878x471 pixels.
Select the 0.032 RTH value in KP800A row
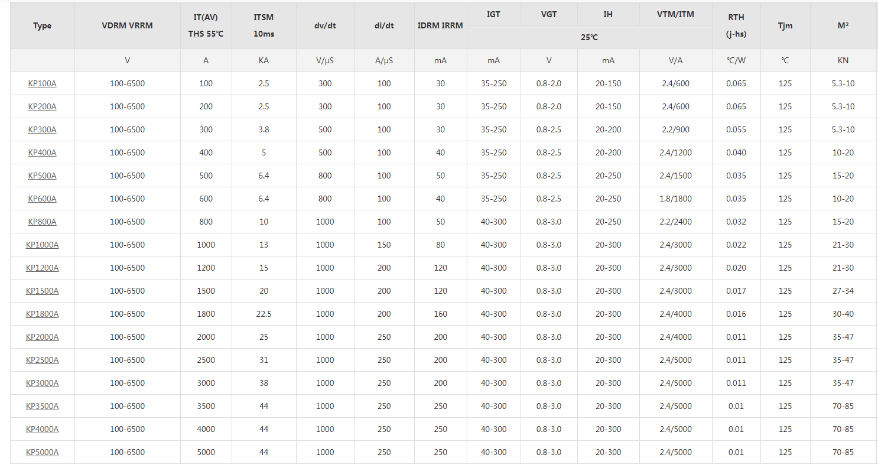coord(736,222)
